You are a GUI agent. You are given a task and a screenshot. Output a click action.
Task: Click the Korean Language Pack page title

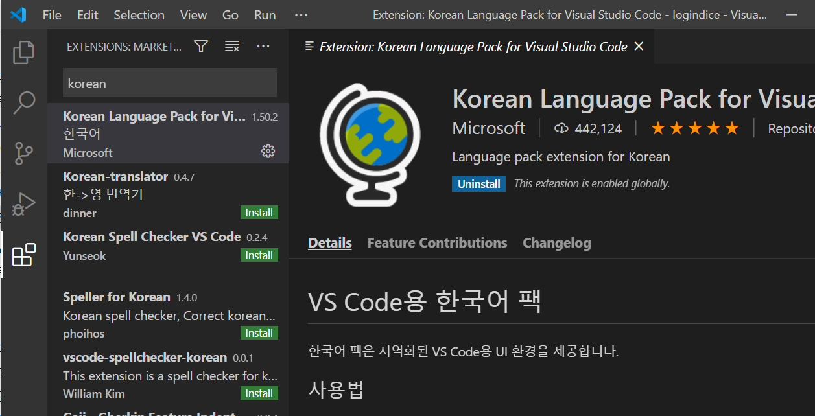[x=633, y=99]
